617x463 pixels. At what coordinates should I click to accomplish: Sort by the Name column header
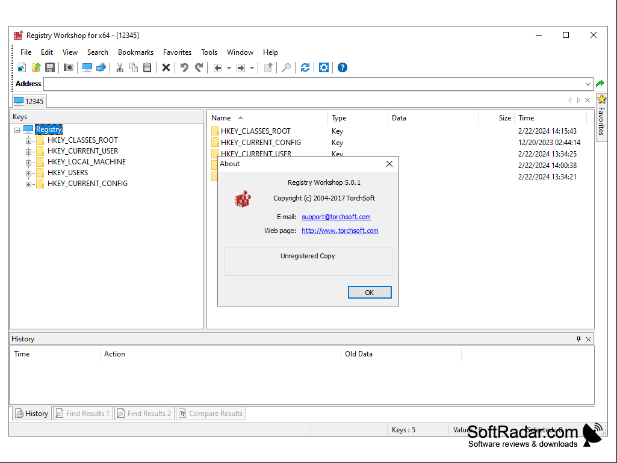268,118
